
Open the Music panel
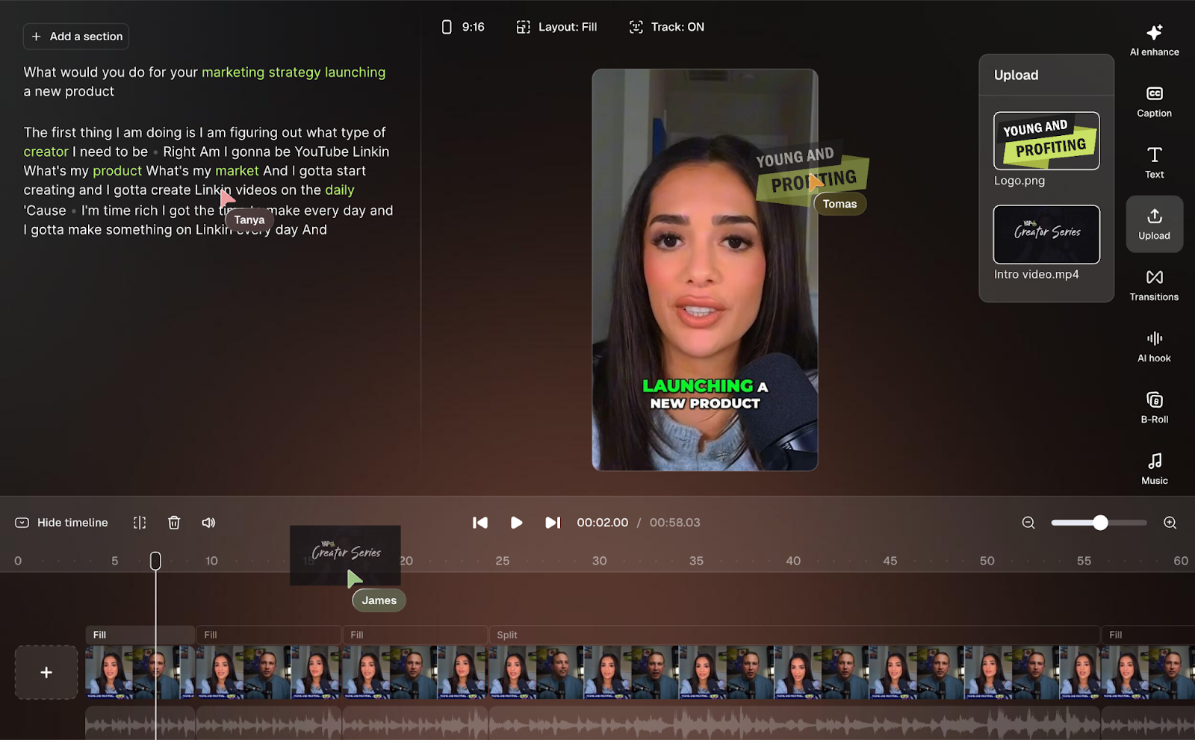tap(1154, 468)
